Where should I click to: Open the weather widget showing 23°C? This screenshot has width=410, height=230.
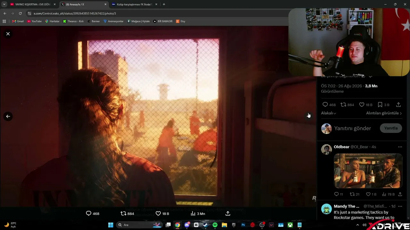click(x=10, y=225)
